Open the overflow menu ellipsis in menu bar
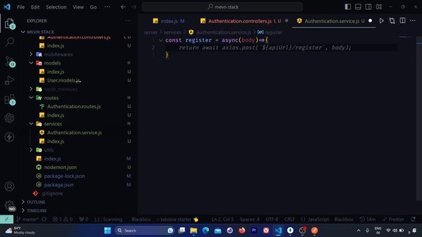 tap(107, 7)
